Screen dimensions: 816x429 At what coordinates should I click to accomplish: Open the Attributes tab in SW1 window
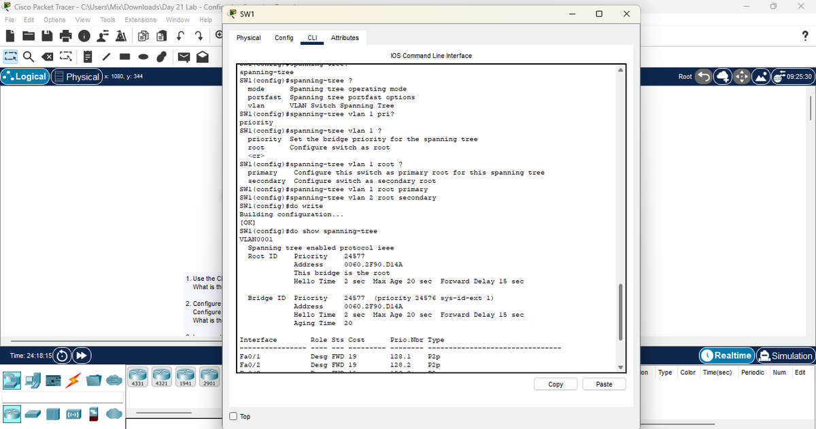click(345, 37)
